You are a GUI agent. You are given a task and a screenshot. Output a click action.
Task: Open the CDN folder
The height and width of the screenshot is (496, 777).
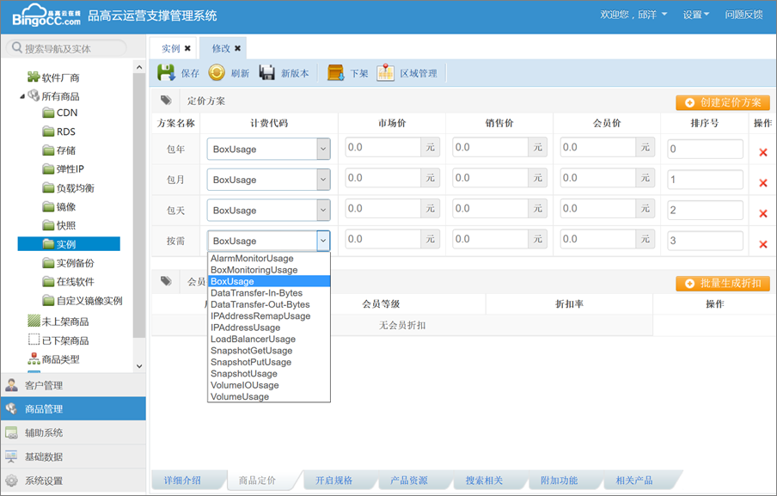(x=60, y=113)
